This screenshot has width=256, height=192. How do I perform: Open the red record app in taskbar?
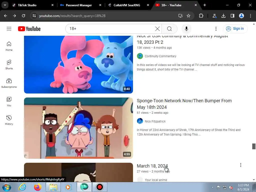[99, 187]
